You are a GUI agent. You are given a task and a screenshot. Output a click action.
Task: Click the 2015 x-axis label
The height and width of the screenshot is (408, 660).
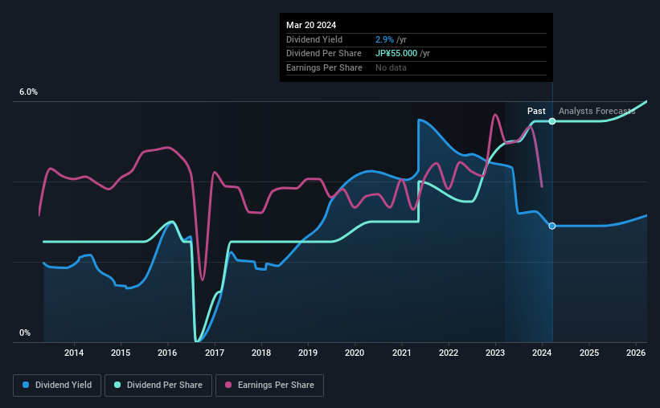[121, 353]
